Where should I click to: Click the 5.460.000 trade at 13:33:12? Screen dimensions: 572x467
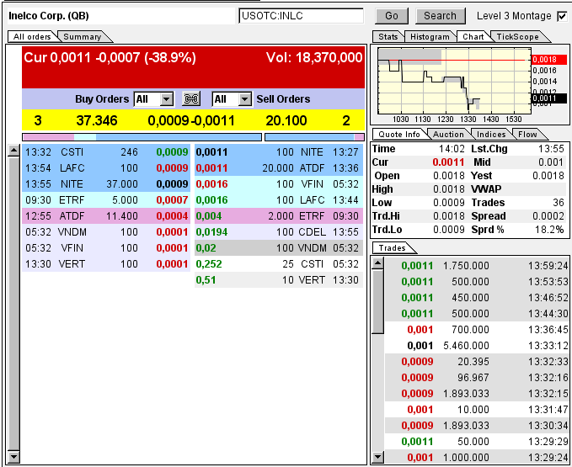tap(477, 346)
